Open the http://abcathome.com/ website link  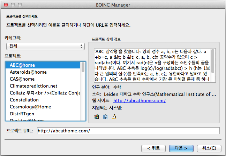[x=140, y=100]
